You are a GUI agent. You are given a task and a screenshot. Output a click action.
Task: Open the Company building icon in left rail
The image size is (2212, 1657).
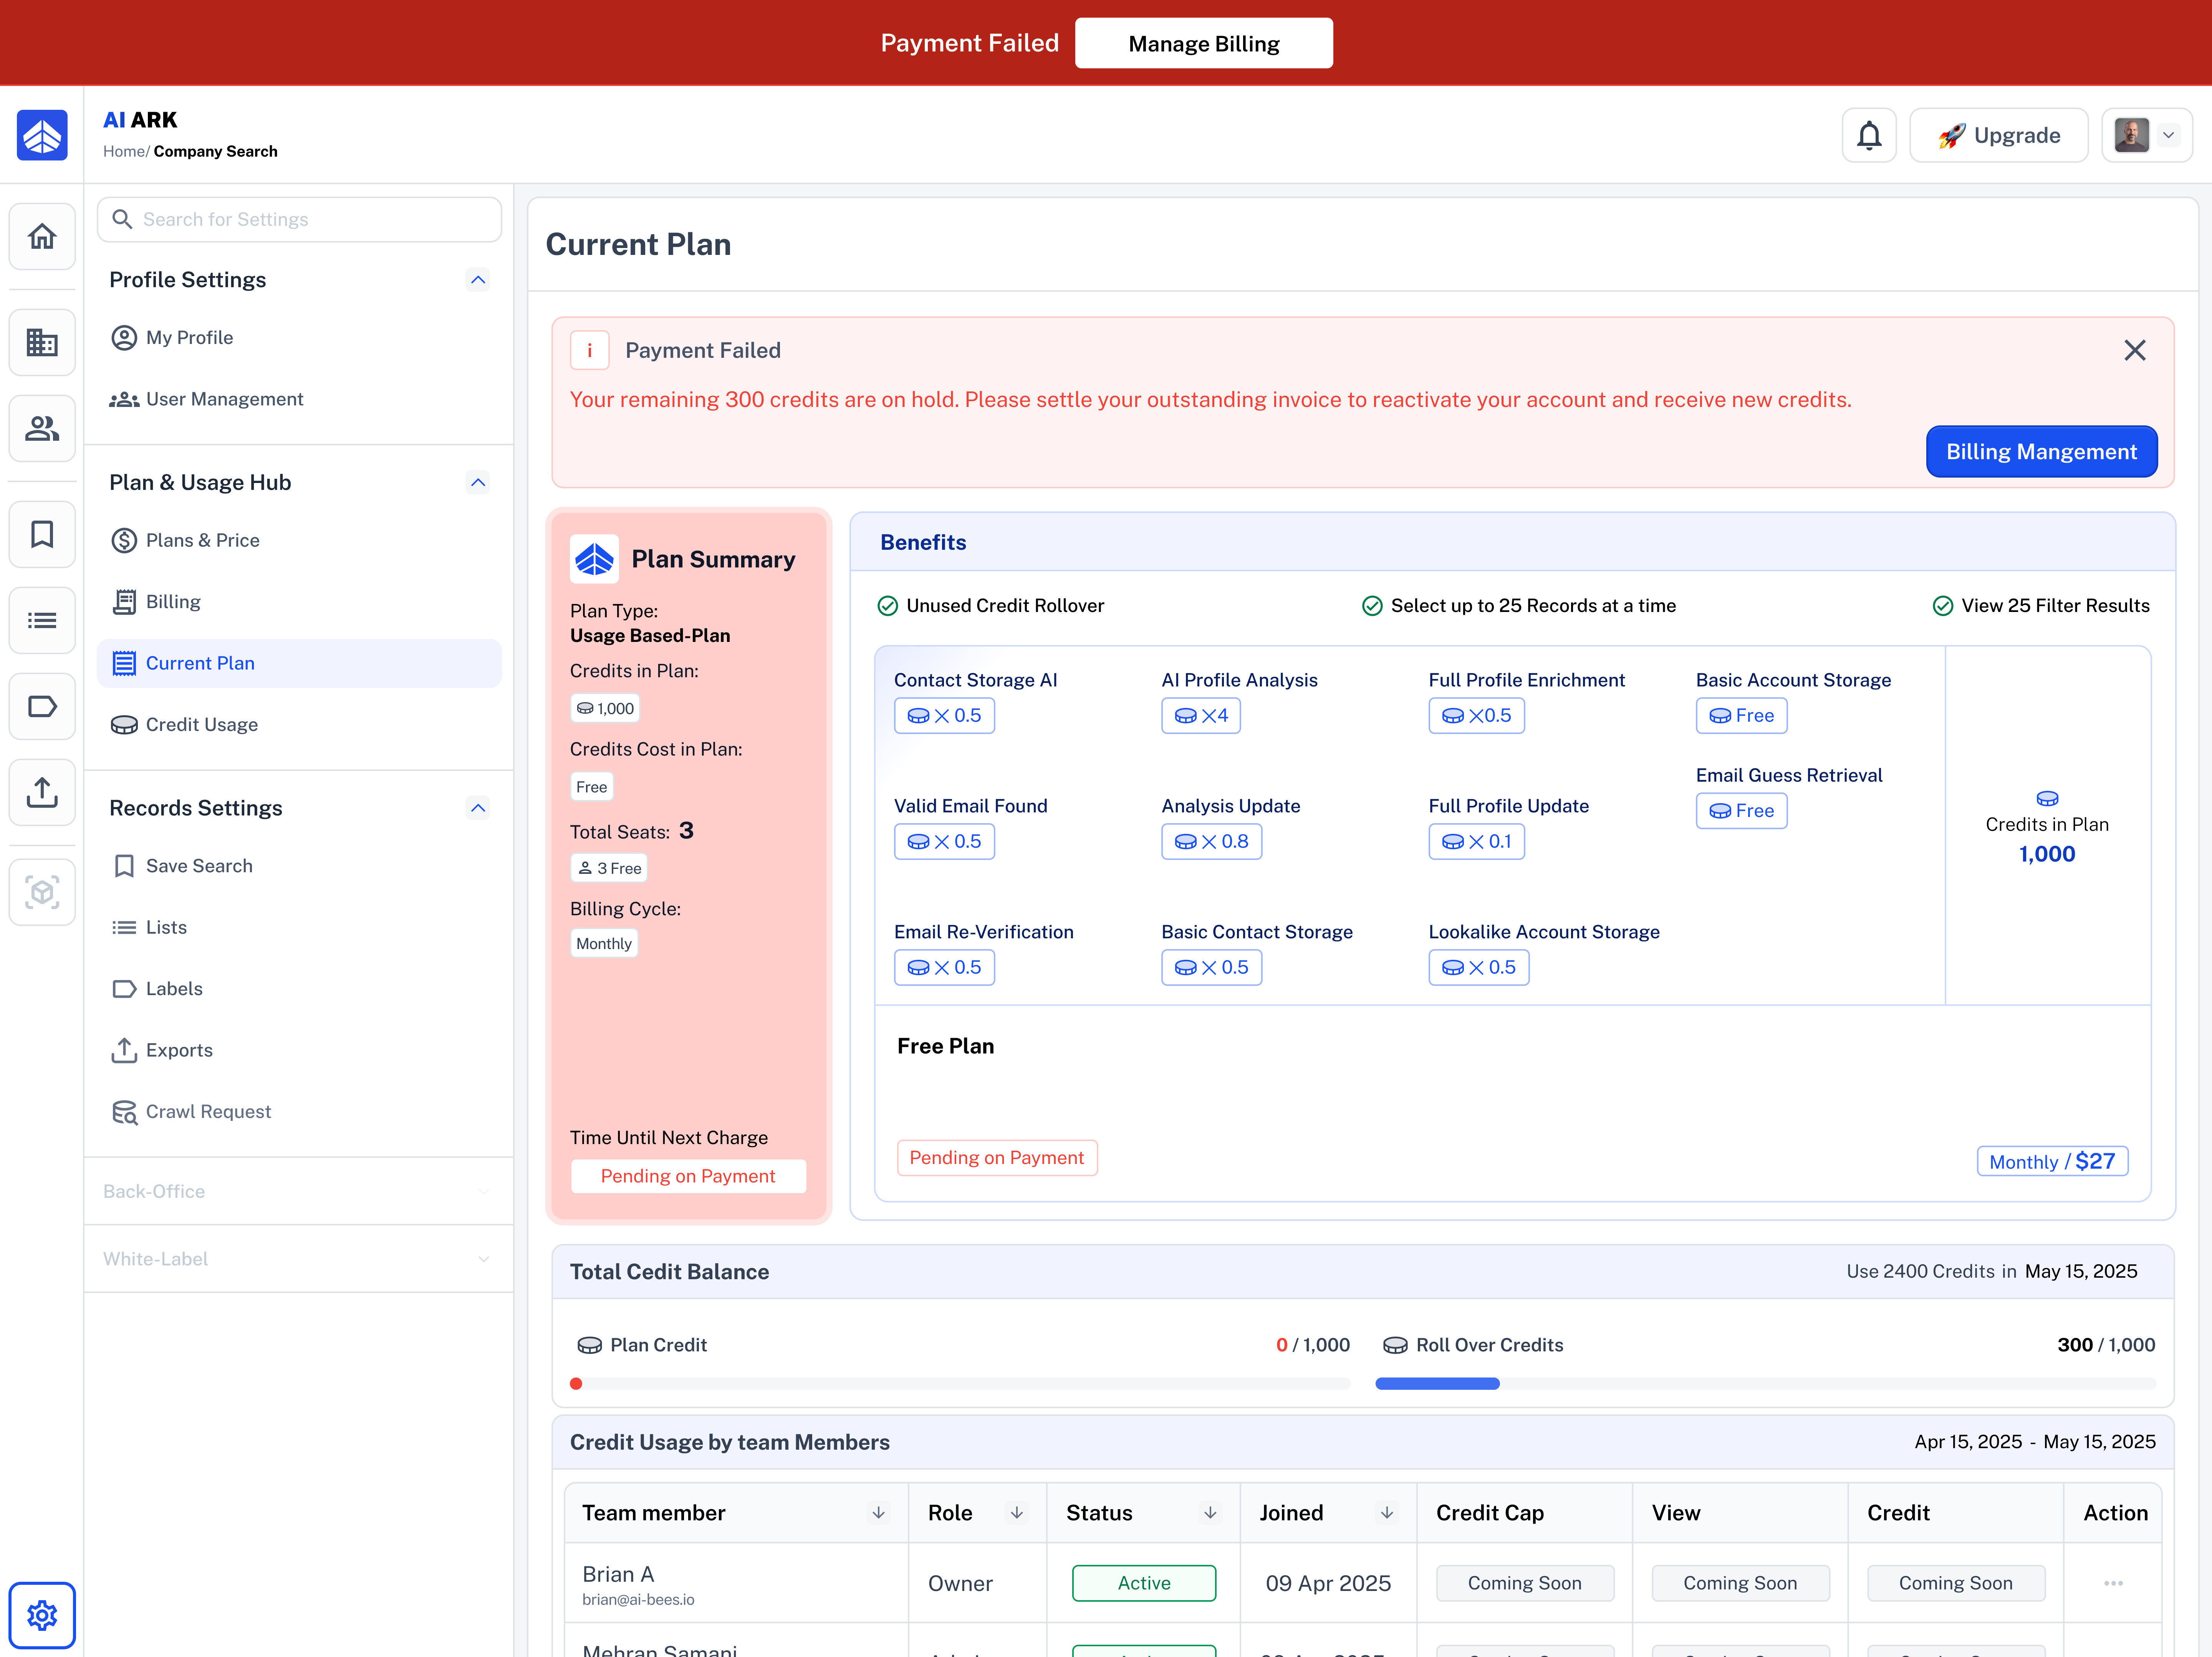pos(42,343)
